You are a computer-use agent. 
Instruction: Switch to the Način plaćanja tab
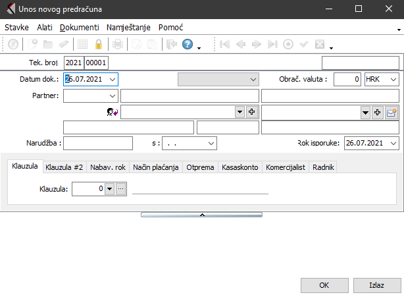155,167
